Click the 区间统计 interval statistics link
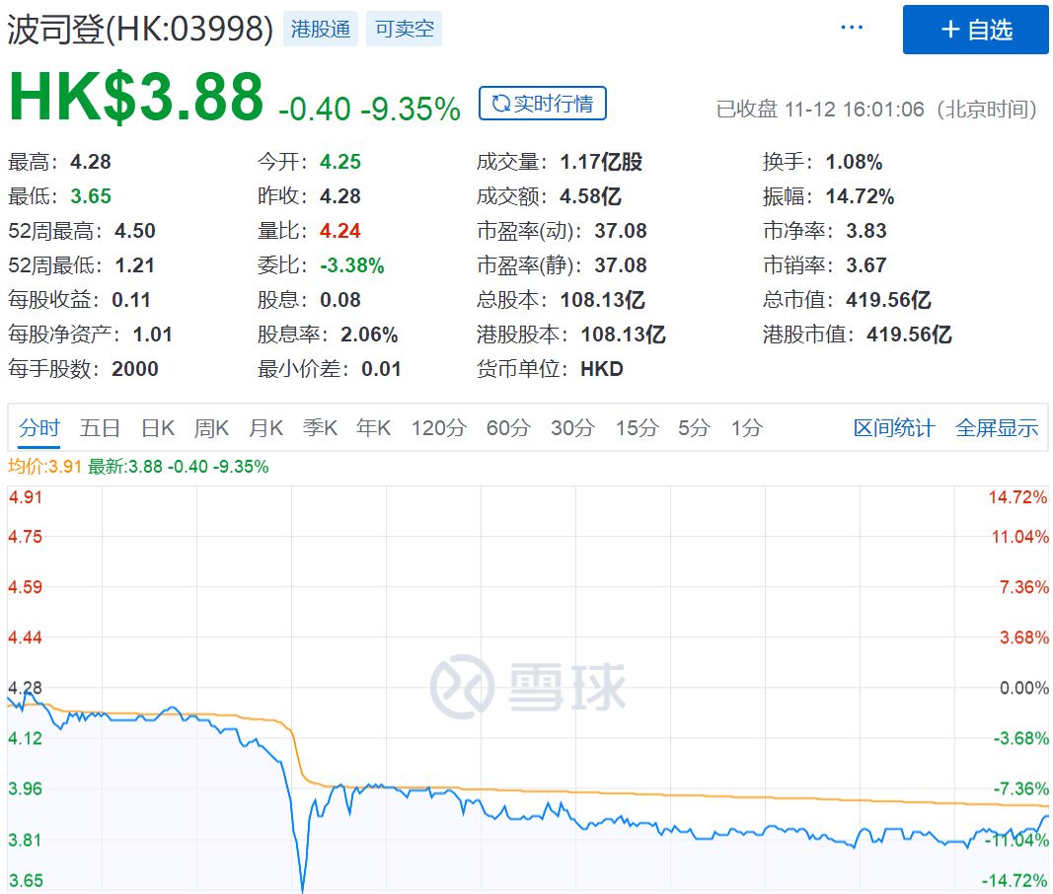 point(893,428)
